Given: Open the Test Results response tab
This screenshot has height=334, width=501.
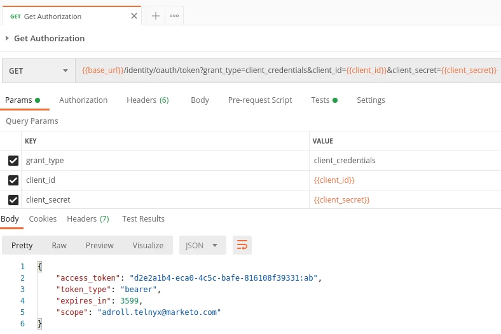Looking at the screenshot, I should tap(143, 219).
